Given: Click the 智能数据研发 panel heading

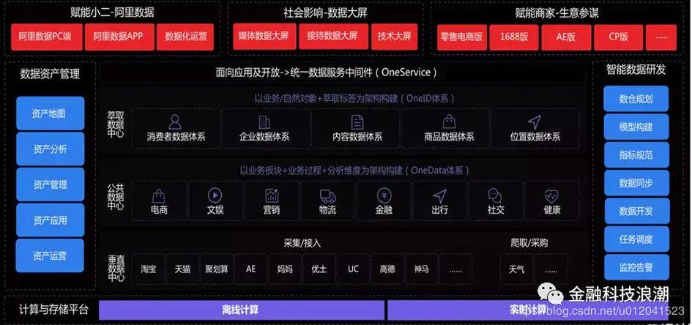Looking at the screenshot, I should pos(636,69).
